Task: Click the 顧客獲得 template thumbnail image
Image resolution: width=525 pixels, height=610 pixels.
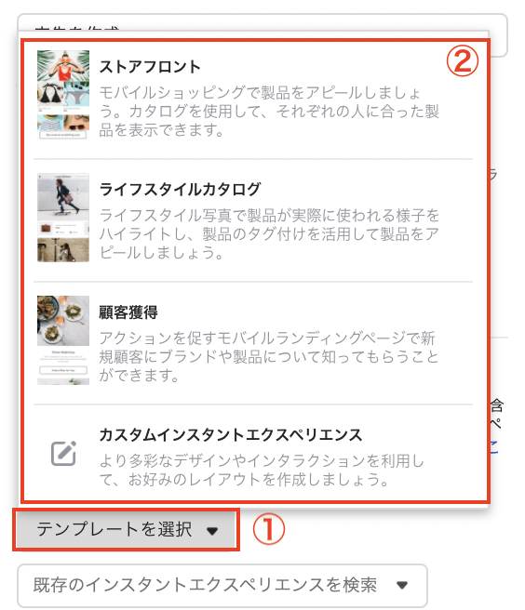Action: tap(63, 340)
